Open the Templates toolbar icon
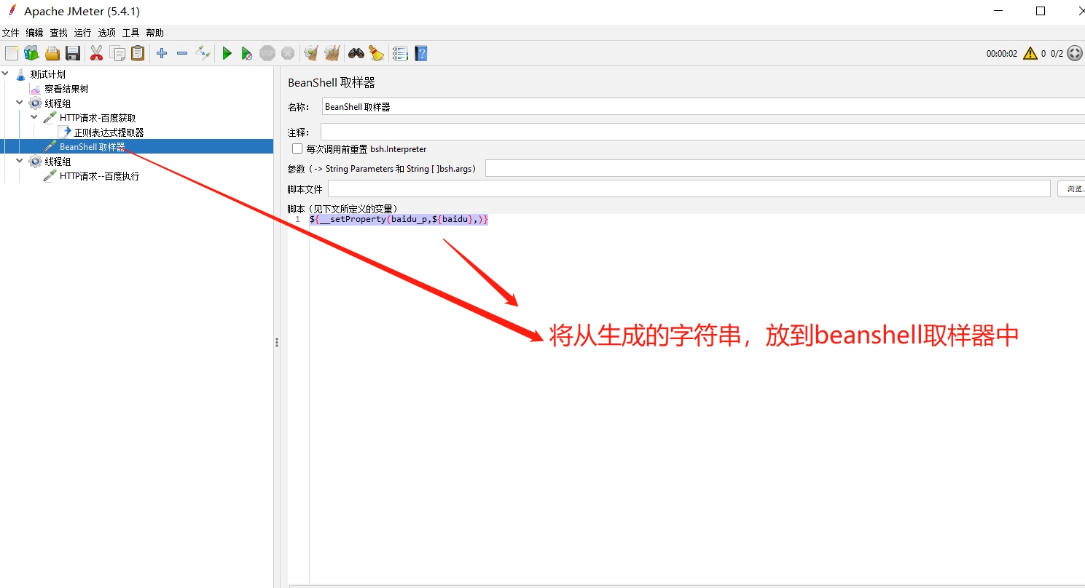1085x588 pixels. coord(31,53)
